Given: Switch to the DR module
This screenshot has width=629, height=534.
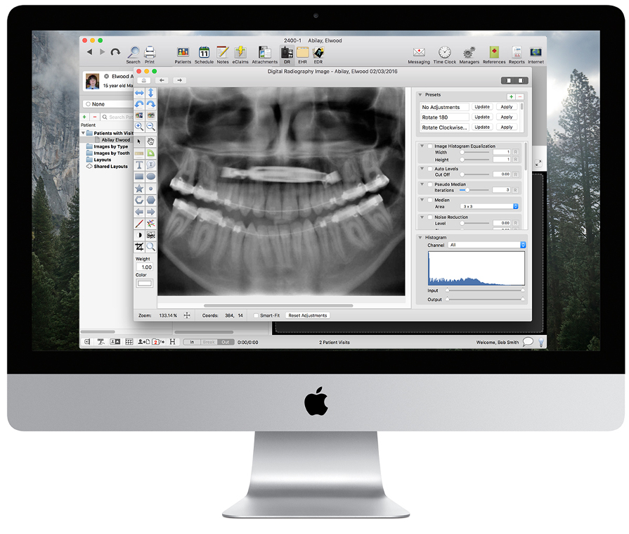Looking at the screenshot, I should (x=287, y=55).
